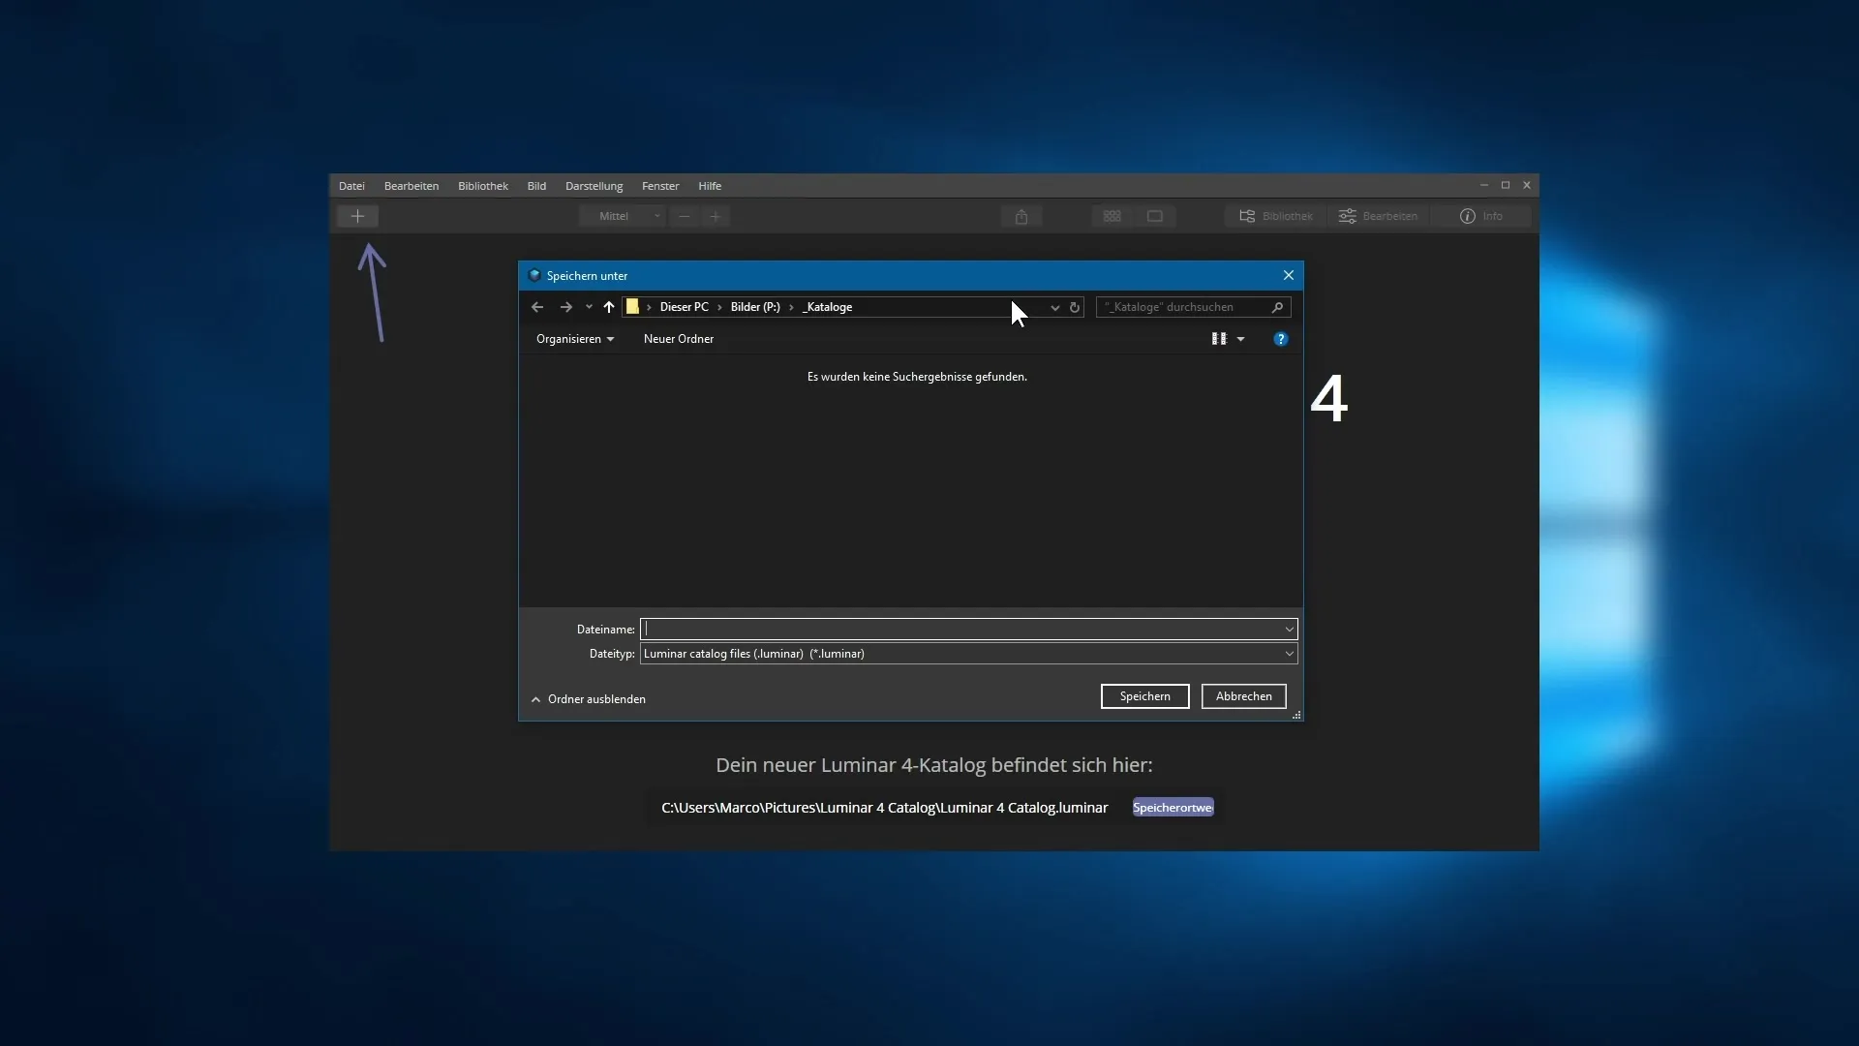This screenshot has height=1046, width=1859.
Task: Open help with blue question icon
Action: (1281, 339)
